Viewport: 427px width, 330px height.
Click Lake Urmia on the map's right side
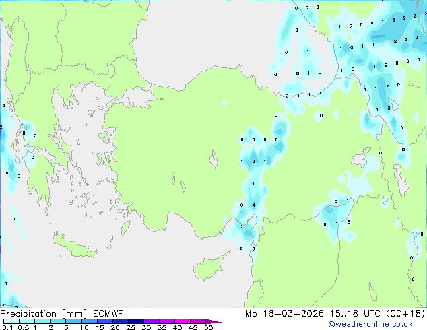[401, 178]
